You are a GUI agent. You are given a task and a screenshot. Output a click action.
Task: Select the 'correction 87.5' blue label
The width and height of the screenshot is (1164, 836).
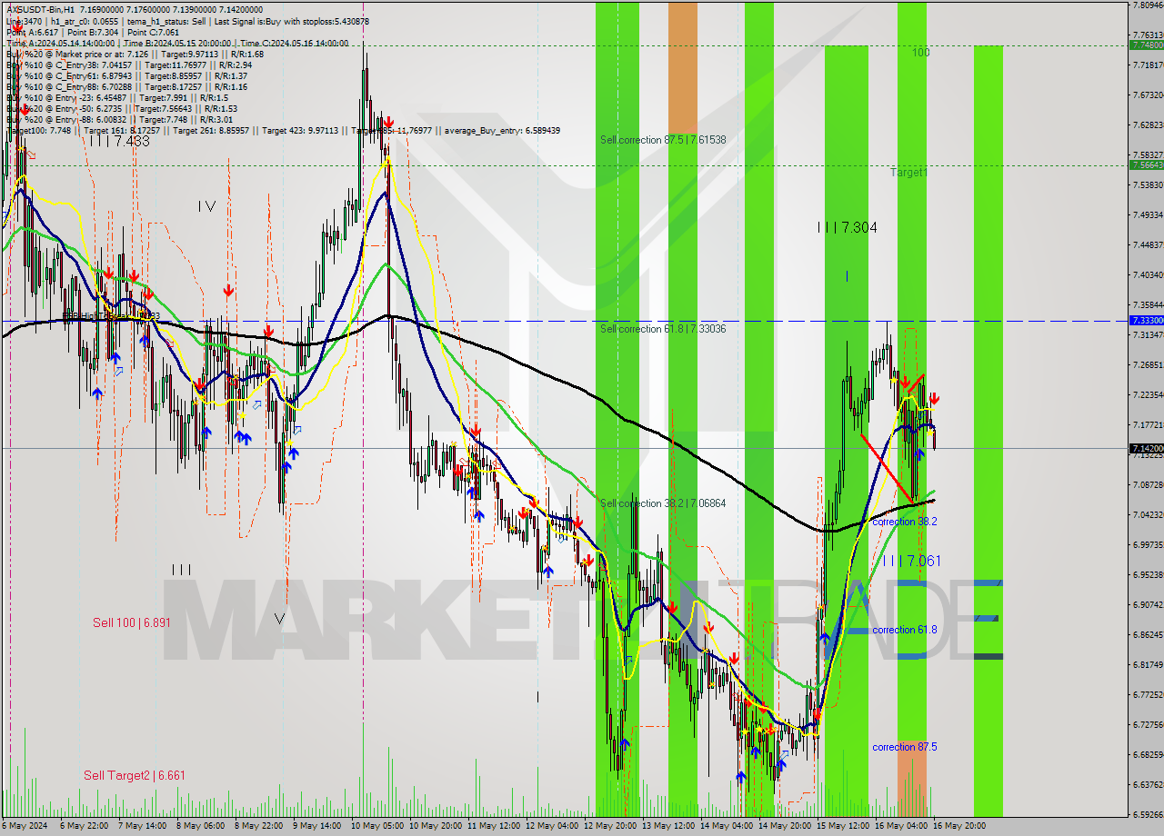point(904,747)
